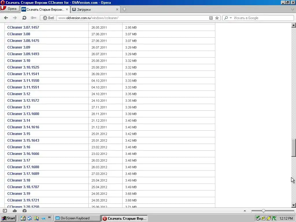Open the CCleaner 3.07.1457 link

point(23,27)
